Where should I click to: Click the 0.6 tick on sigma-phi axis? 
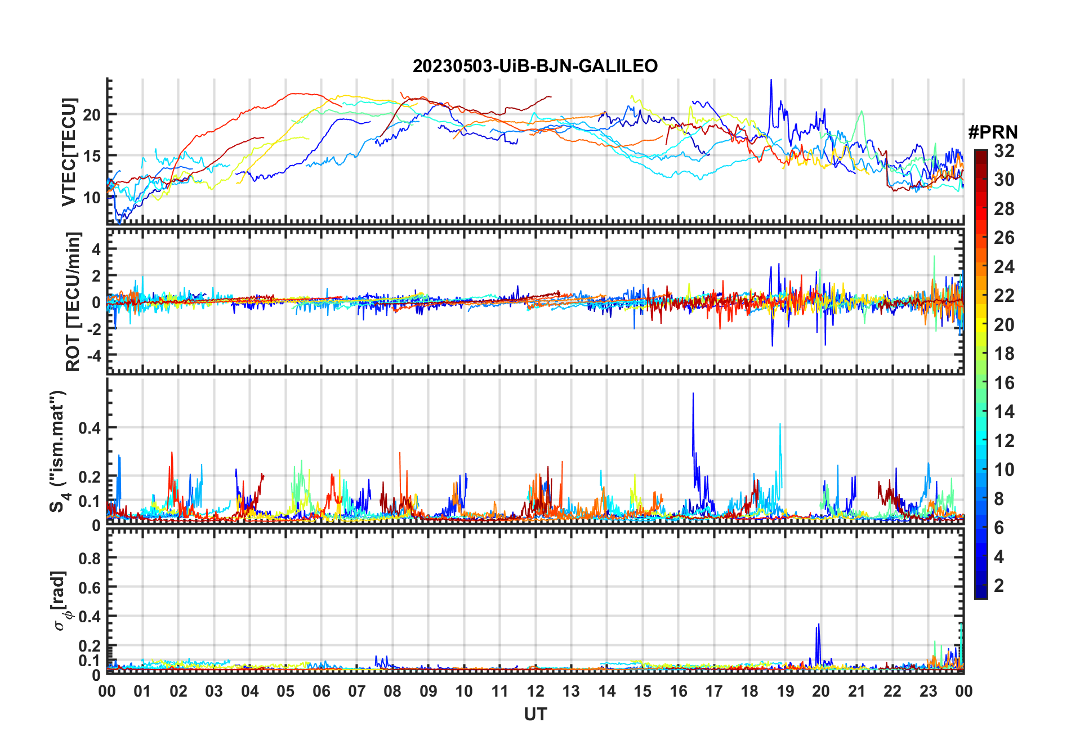point(90,587)
